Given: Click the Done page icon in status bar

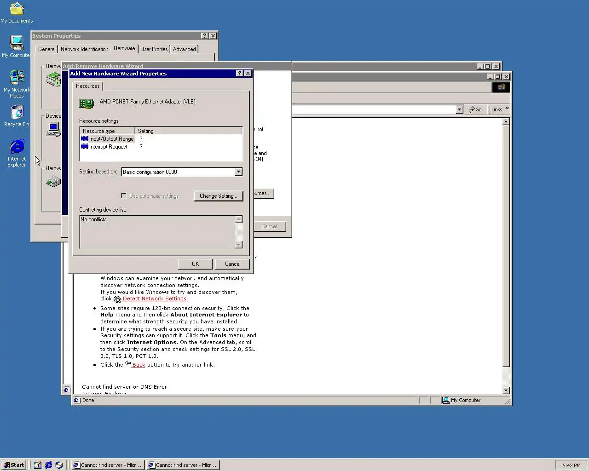Looking at the screenshot, I should (77, 400).
